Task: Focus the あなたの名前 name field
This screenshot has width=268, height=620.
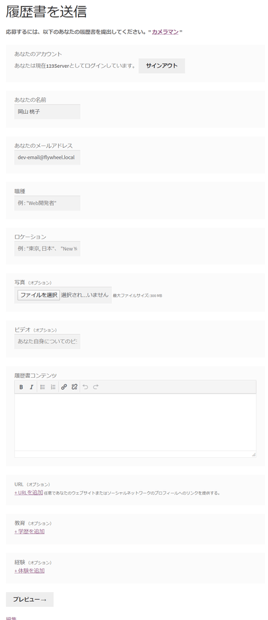Action: click(x=47, y=112)
